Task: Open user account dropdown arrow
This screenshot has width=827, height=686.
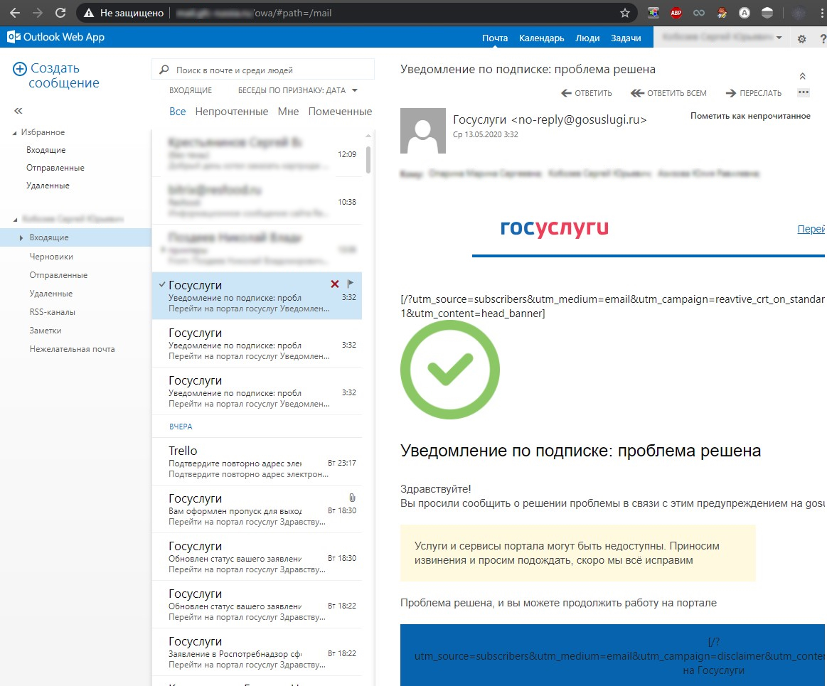Action: pos(779,38)
